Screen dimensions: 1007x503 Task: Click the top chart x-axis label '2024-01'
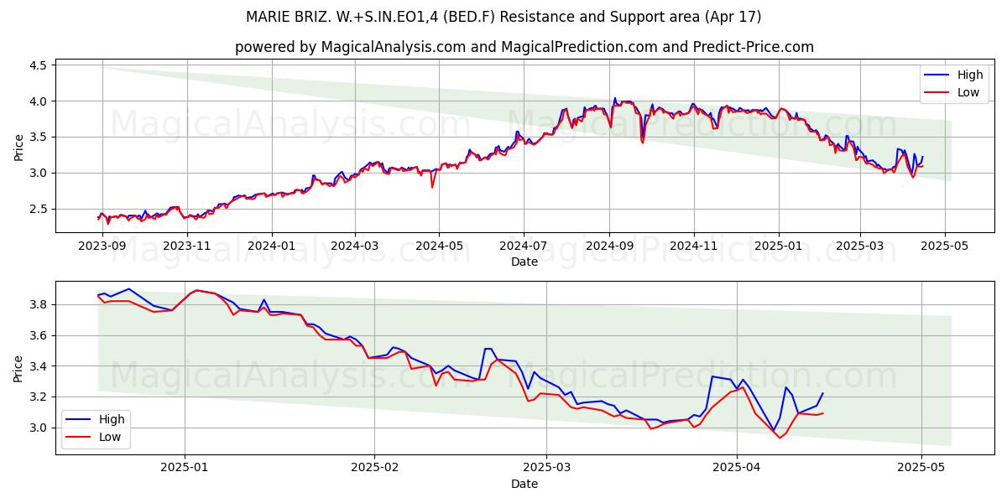coord(271,246)
